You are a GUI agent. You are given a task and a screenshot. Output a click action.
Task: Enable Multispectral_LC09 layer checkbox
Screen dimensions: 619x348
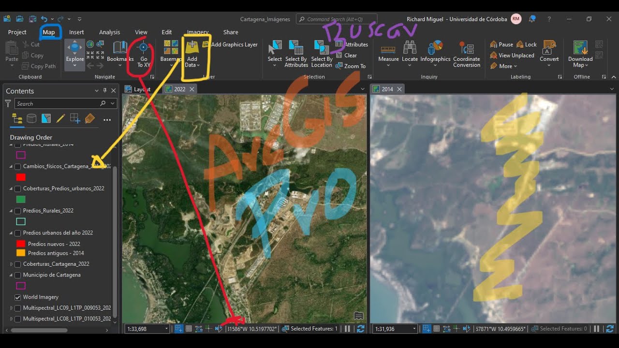(x=18, y=308)
